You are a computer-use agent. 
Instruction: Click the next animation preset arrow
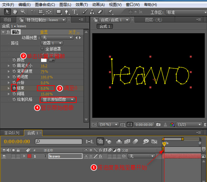pyautogui.click(x=80, y=38)
